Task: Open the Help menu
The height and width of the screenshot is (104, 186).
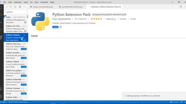Action: click(52, 2)
